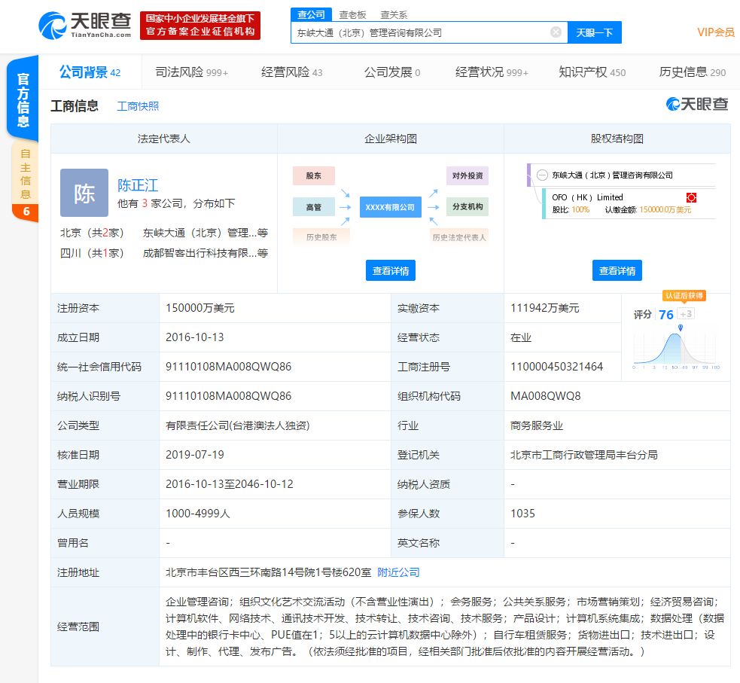This screenshot has width=740, height=683.
Task: Click insured count 1035
Action: click(x=522, y=513)
